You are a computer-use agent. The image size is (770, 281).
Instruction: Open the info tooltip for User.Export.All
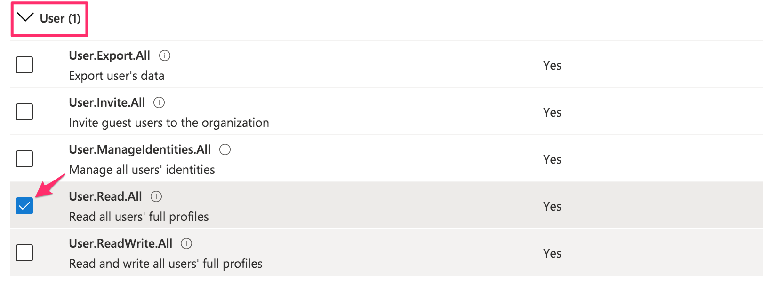[165, 55]
